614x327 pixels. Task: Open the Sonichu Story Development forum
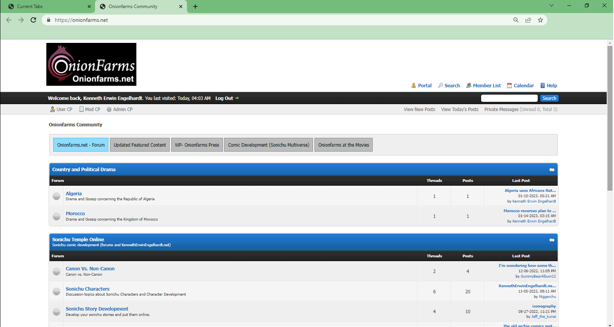click(97, 309)
